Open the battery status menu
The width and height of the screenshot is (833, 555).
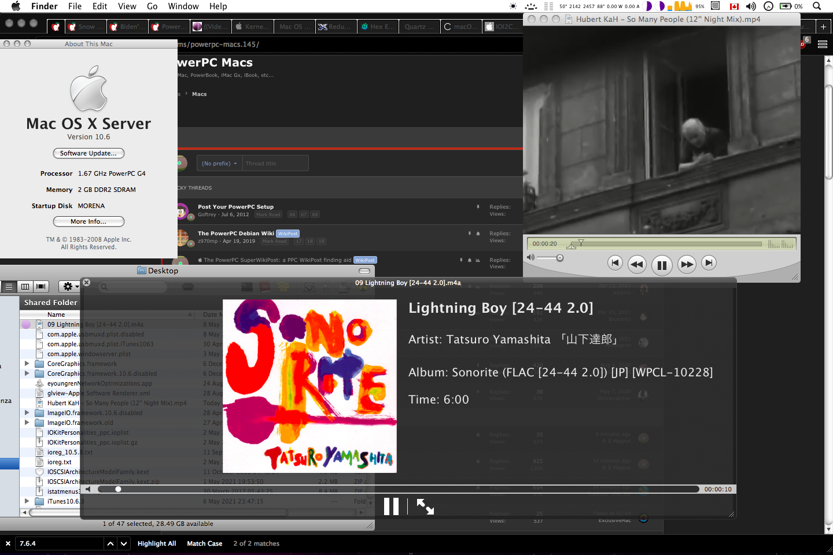(x=791, y=6)
